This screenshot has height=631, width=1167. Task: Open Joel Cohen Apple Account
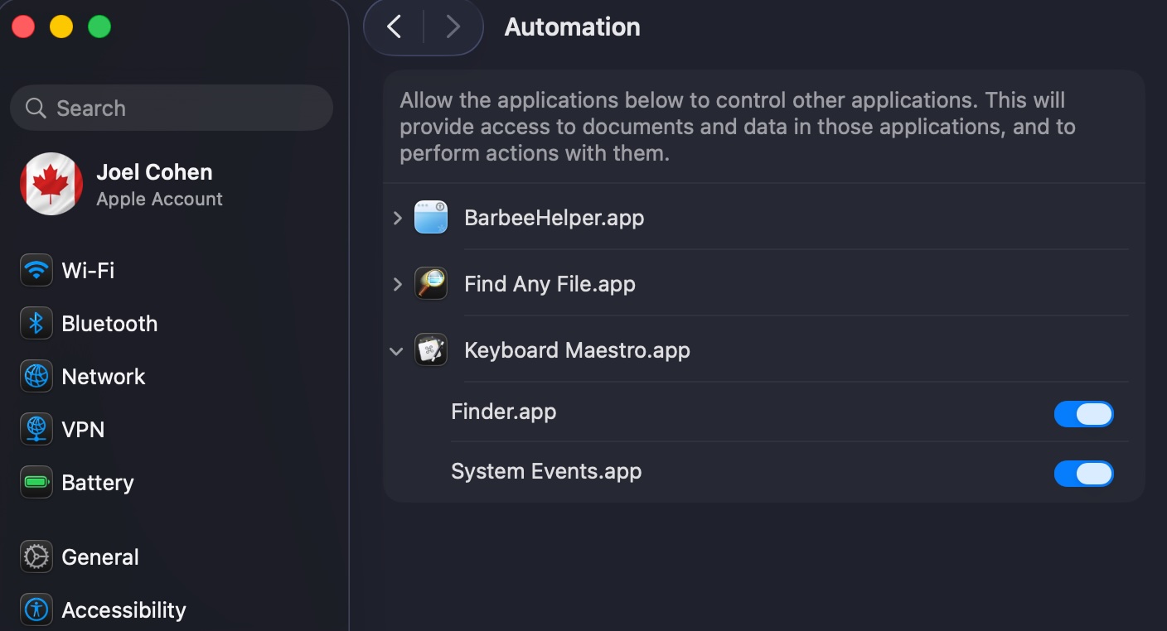(x=154, y=184)
